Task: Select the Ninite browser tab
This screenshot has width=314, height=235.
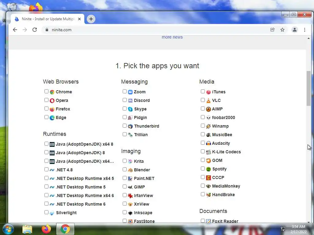Action: point(48,19)
